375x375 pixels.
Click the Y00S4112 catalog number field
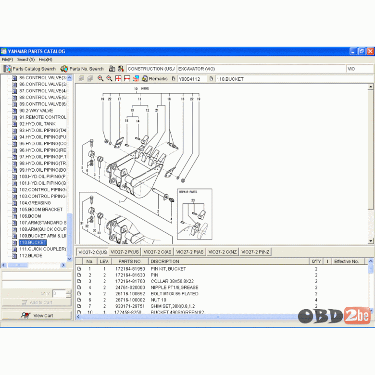(192, 79)
